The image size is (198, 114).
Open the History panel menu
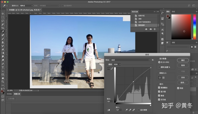pos(158,12)
